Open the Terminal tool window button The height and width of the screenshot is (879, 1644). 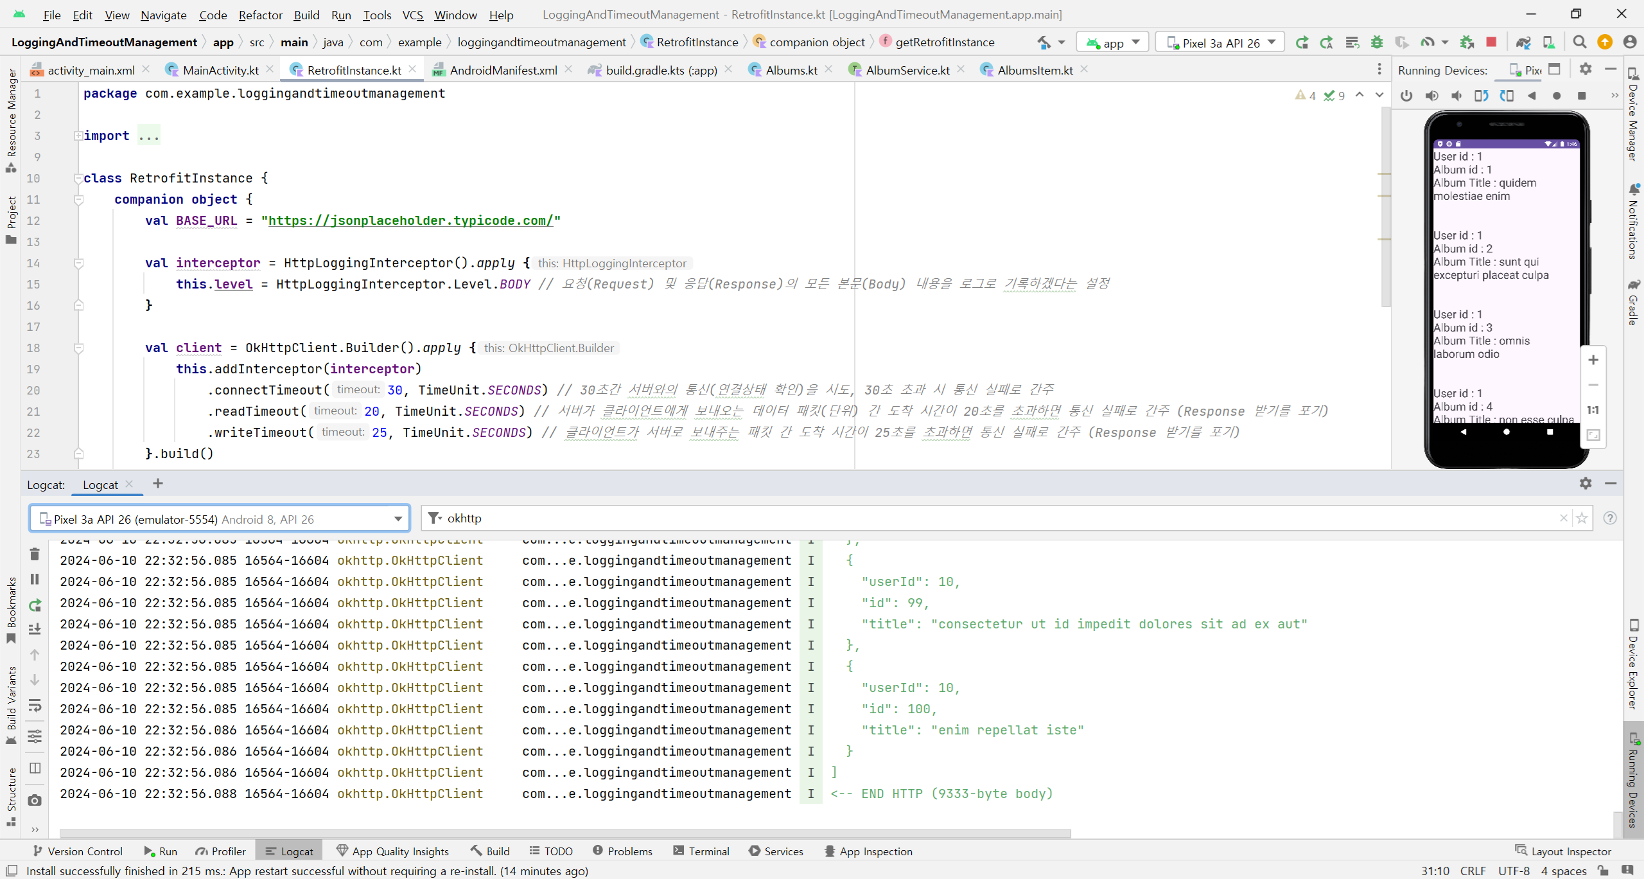pyautogui.click(x=701, y=851)
